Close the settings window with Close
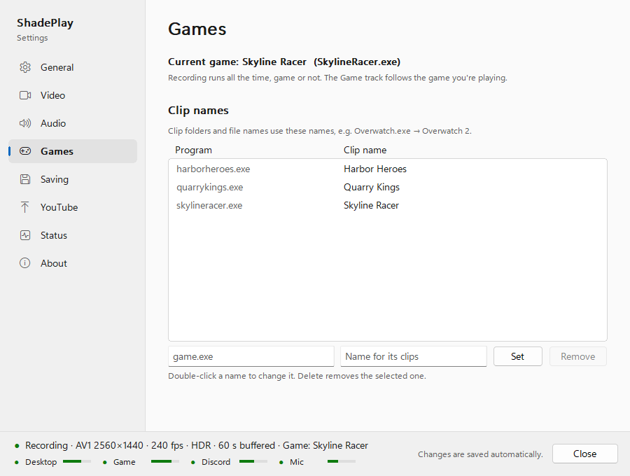Viewport: 630px width, 476px height. pos(584,454)
